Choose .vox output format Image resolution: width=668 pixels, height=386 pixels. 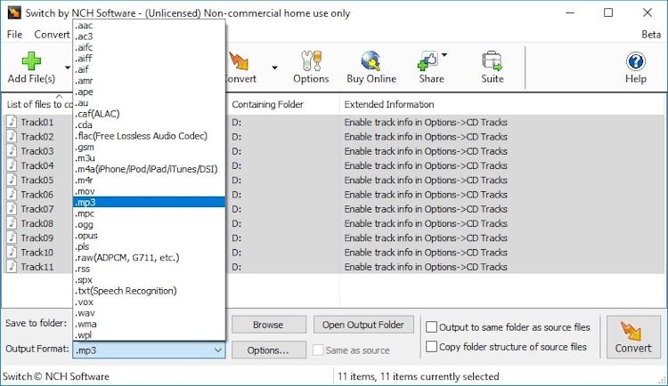(x=149, y=302)
